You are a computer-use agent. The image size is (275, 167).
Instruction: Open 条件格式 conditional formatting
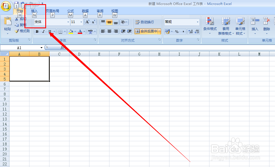(210, 26)
